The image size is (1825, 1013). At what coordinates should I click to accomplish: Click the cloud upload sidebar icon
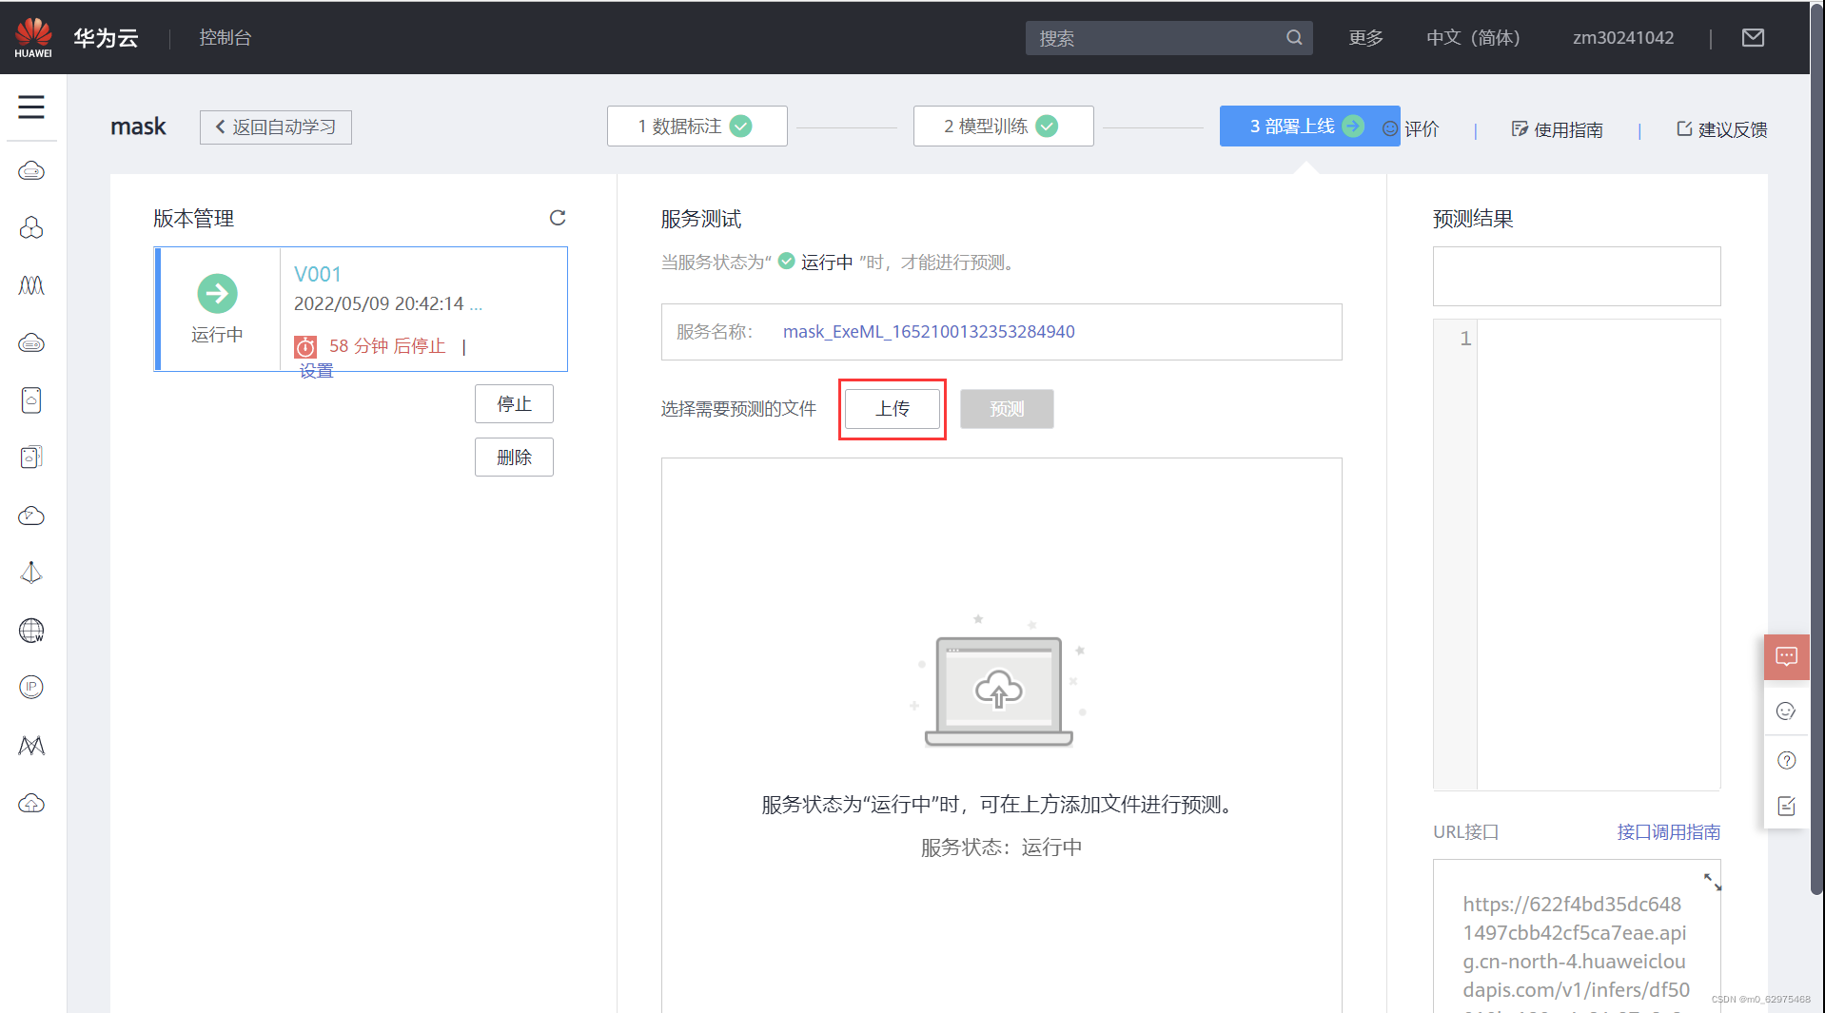point(31,804)
